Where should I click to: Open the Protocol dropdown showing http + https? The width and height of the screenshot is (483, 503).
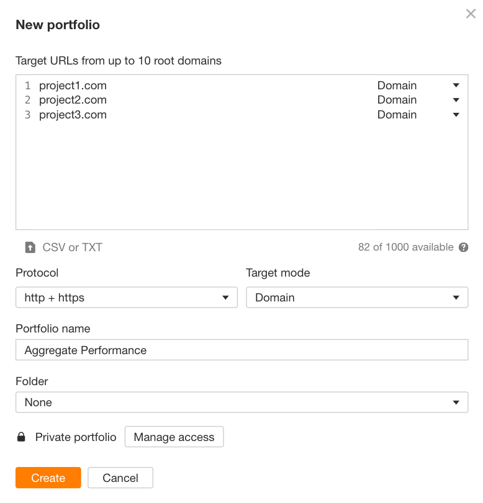[127, 298]
